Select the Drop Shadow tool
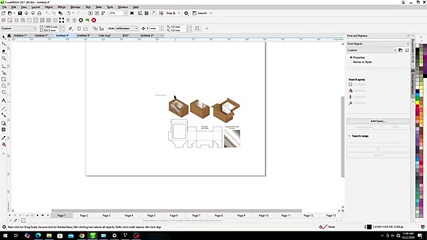The height and width of the screenshot is (240, 427). tap(3, 123)
